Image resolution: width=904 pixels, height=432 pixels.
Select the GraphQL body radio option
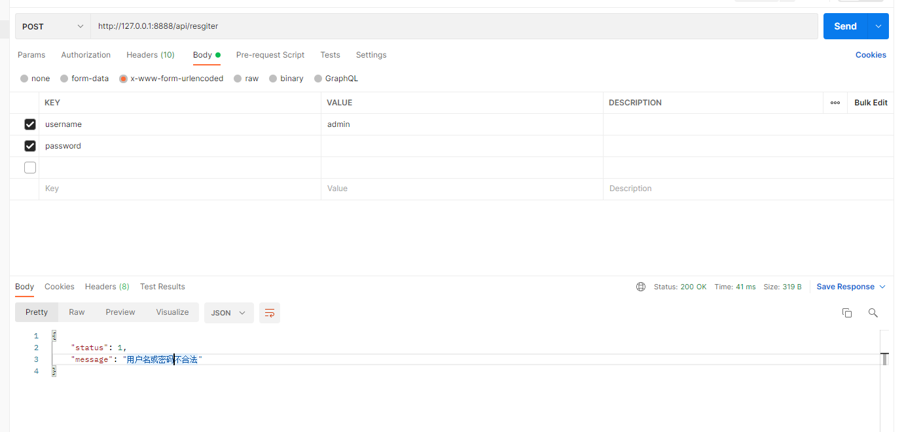coord(318,79)
